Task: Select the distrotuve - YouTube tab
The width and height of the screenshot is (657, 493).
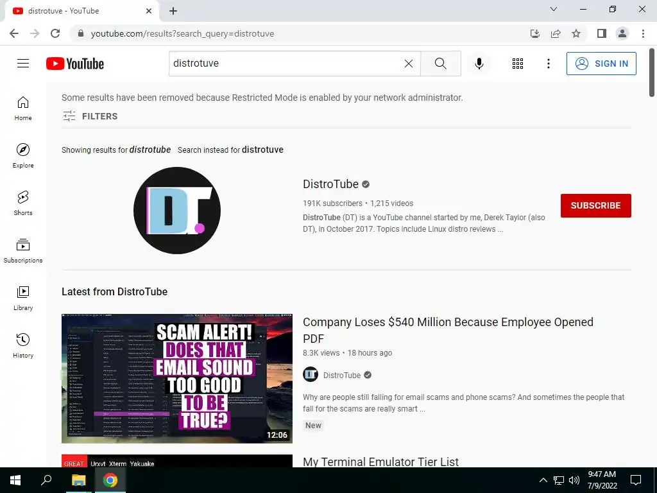Action: (x=82, y=11)
